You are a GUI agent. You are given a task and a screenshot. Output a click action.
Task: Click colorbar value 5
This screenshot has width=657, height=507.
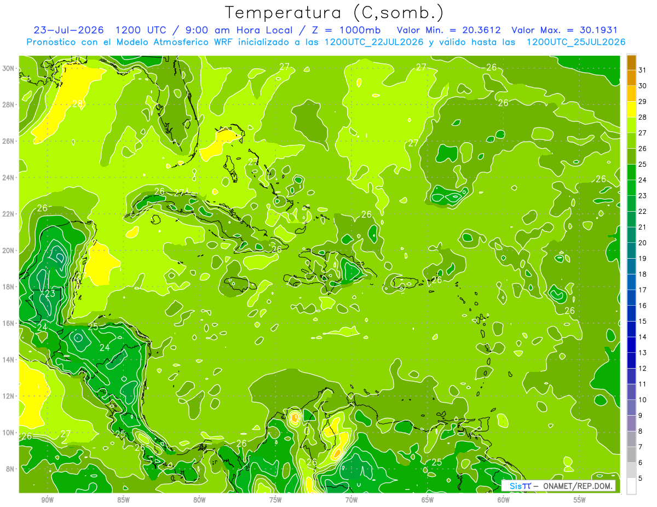coord(641,478)
